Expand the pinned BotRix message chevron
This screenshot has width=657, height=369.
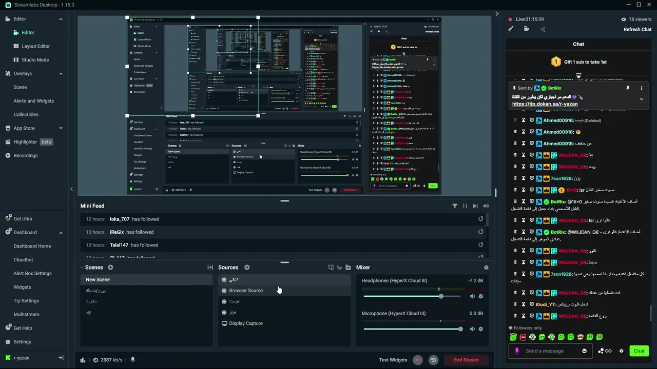coord(641,99)
